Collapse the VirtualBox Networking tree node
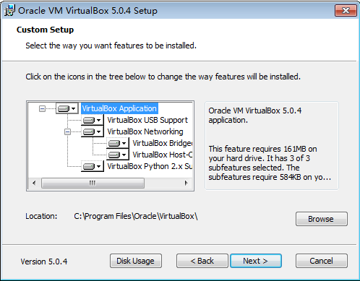The height and width of the screenshot is (281, 360). [x=67, y=131]
